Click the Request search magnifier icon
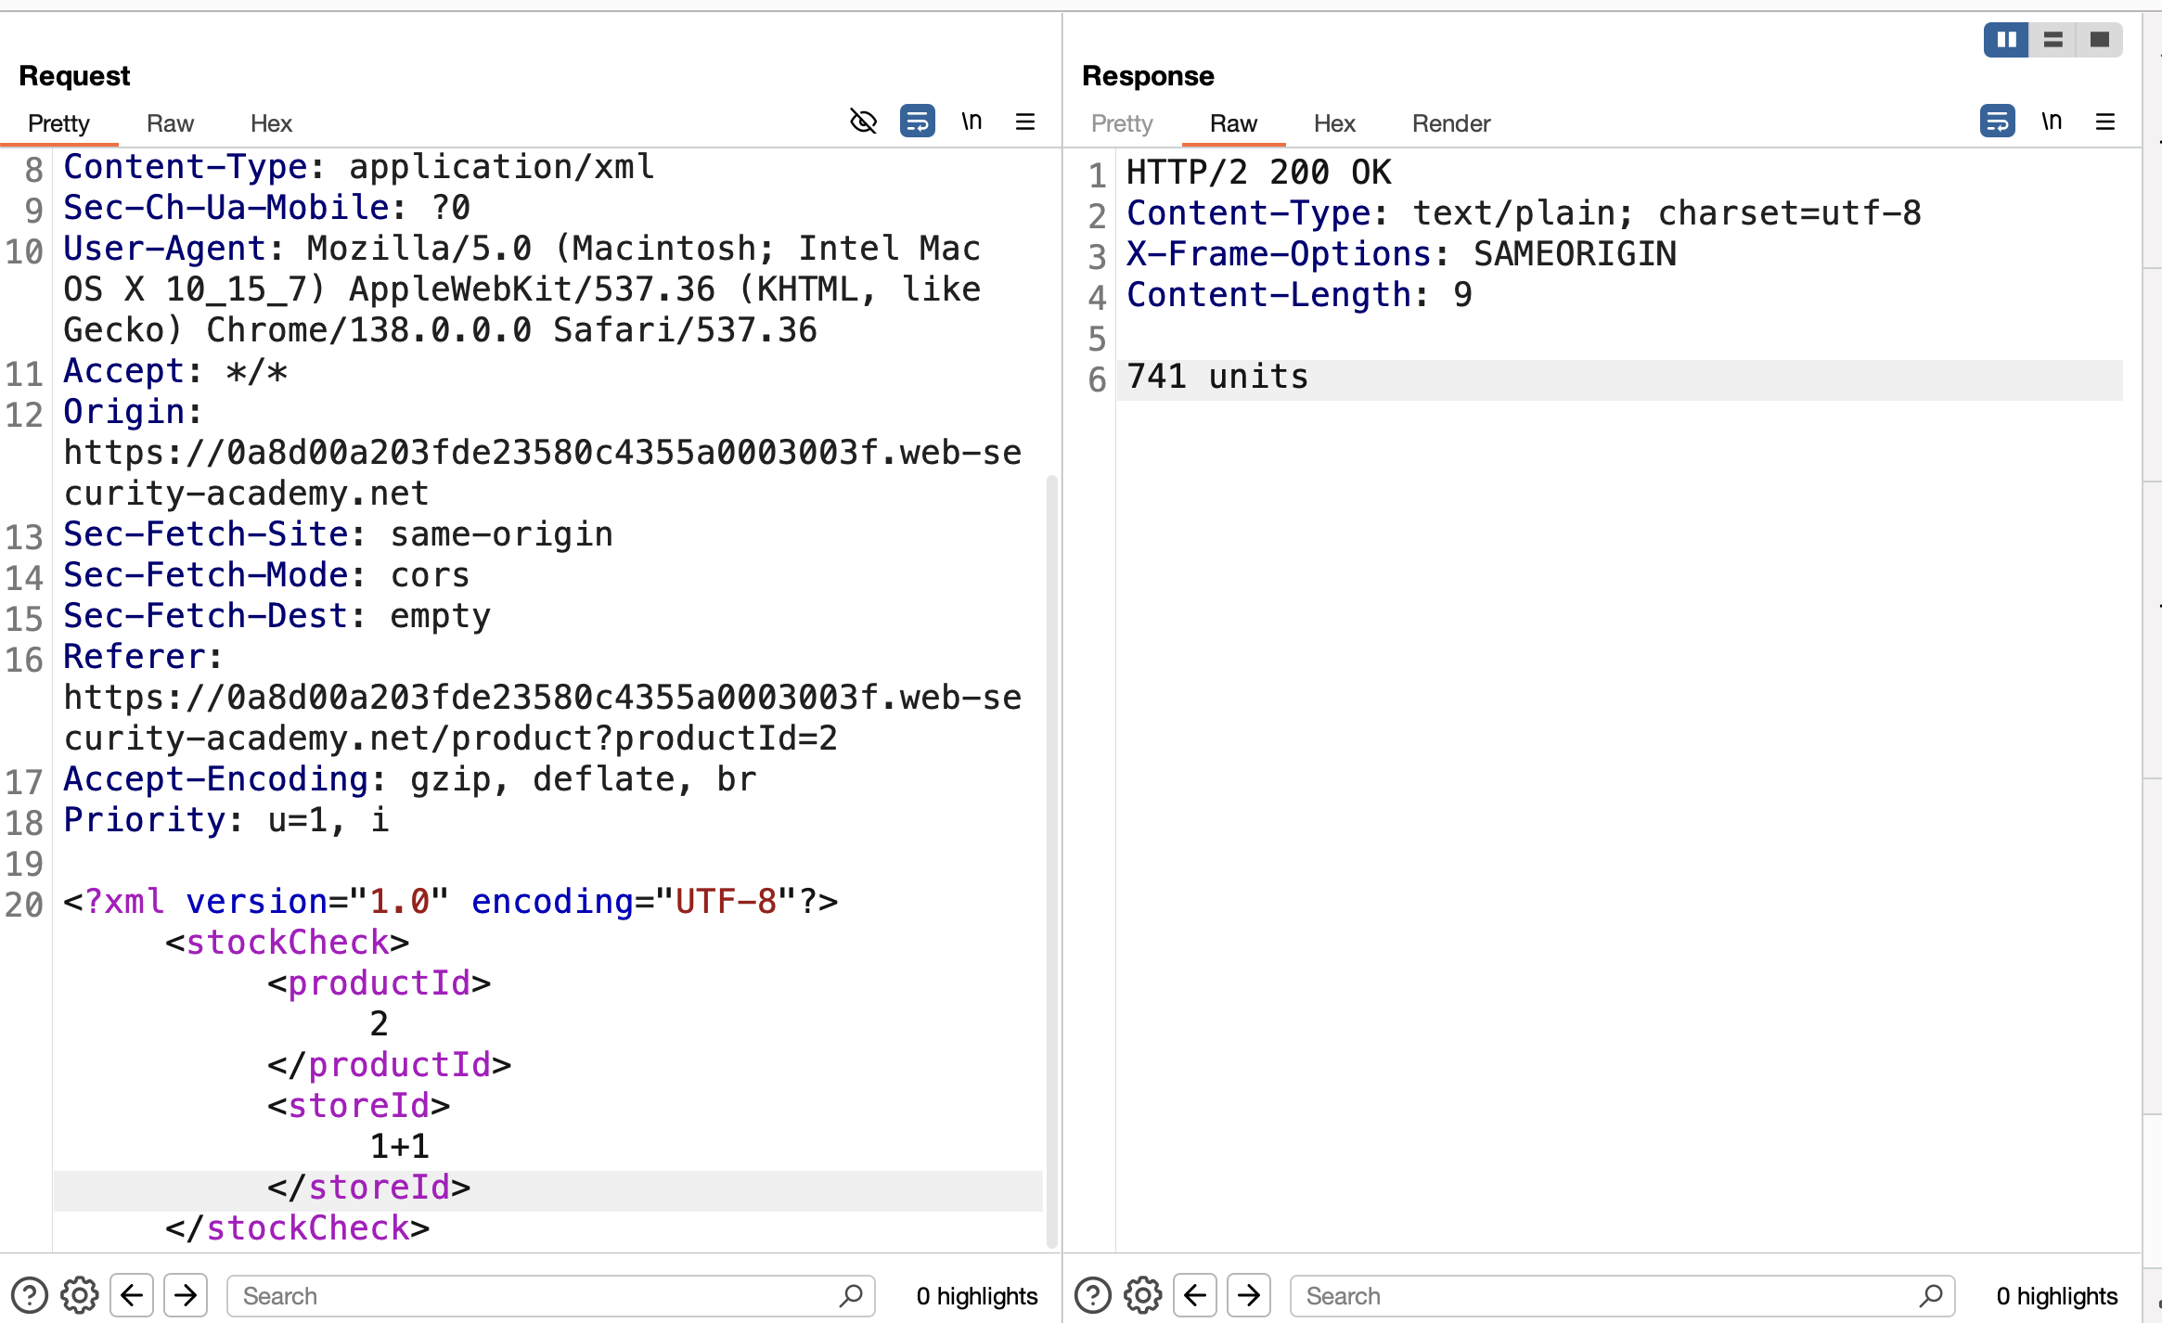The image size is (2162, 1323). [x=851, y=1295]
